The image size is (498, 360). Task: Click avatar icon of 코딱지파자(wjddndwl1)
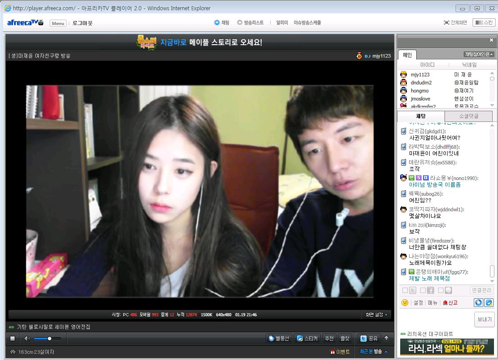[x=403, y=209]
